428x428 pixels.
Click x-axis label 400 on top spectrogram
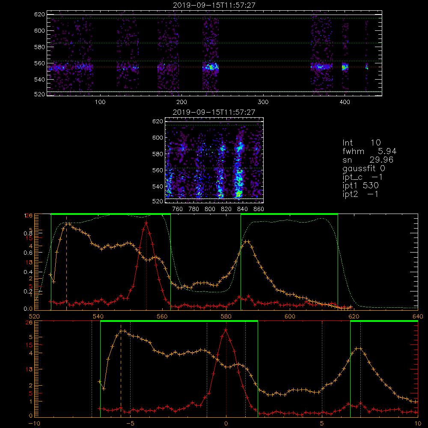(345, 102)
